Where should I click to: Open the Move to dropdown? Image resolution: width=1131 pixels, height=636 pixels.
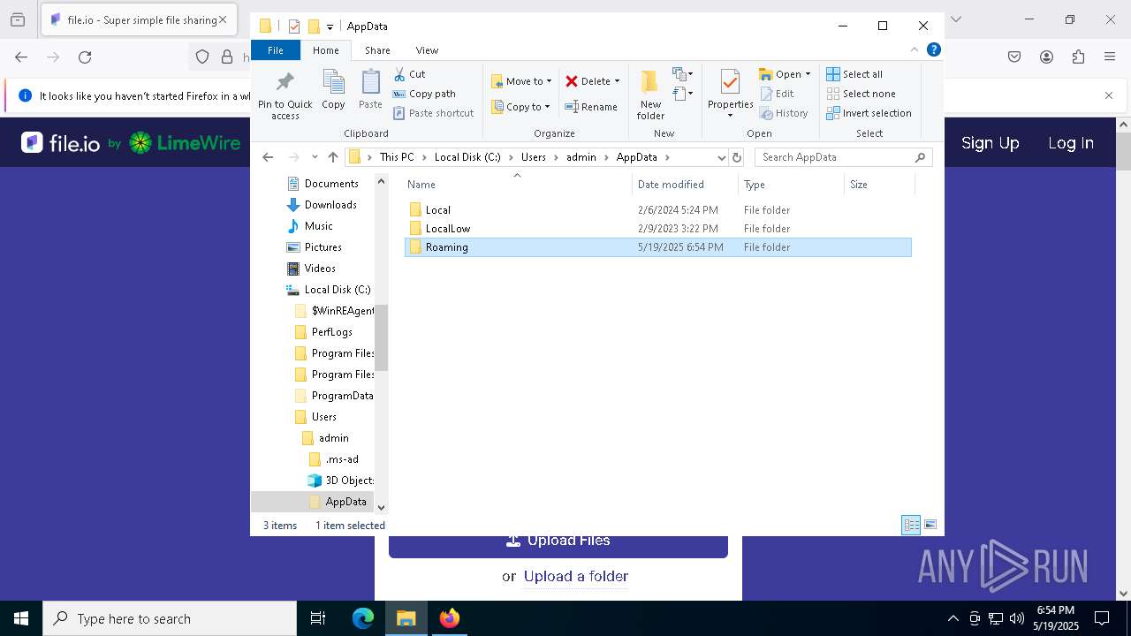[521, 81]
